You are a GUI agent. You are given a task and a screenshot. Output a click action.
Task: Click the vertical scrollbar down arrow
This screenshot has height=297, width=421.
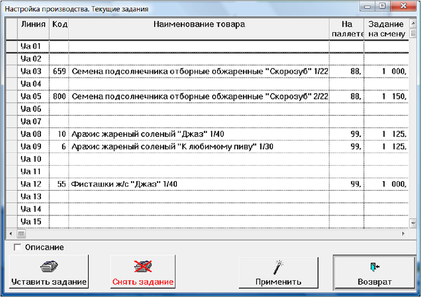point(413,223)
